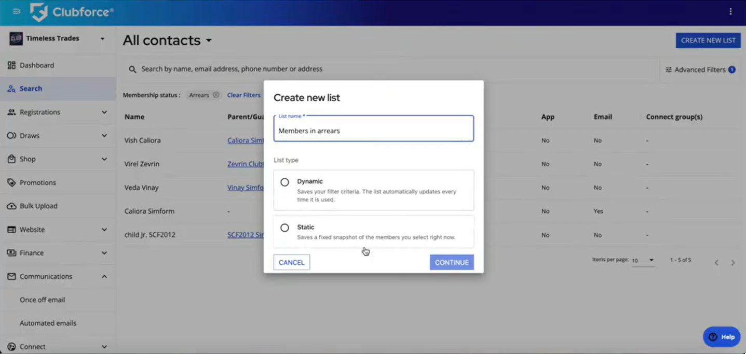Select the Static list type
The height and width of the screenshot is (354, 746).
(x=284, y=228)
